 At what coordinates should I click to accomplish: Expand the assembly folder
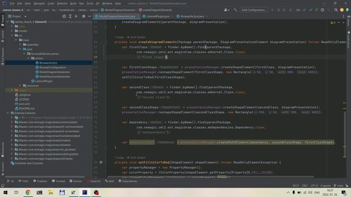click(x=20, y=44)
